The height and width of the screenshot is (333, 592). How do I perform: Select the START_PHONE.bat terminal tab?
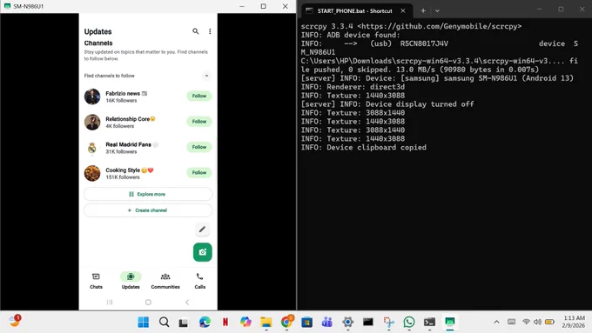tap(354, 11)
